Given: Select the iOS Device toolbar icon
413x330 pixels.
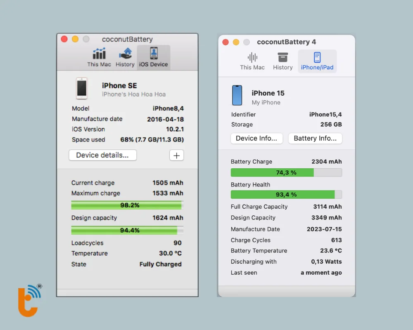Looking at the screenshot, I should tap(154, 53).
